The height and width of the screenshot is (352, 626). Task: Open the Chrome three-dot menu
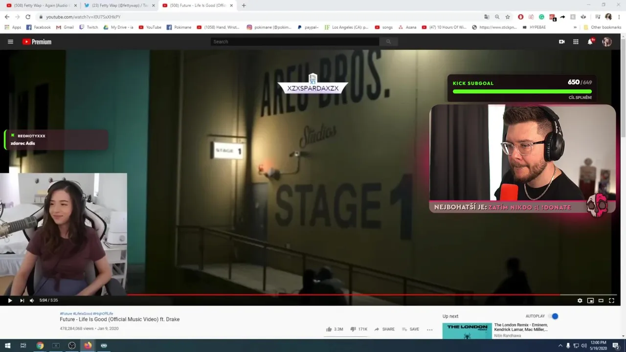click(x=619, y=17)
